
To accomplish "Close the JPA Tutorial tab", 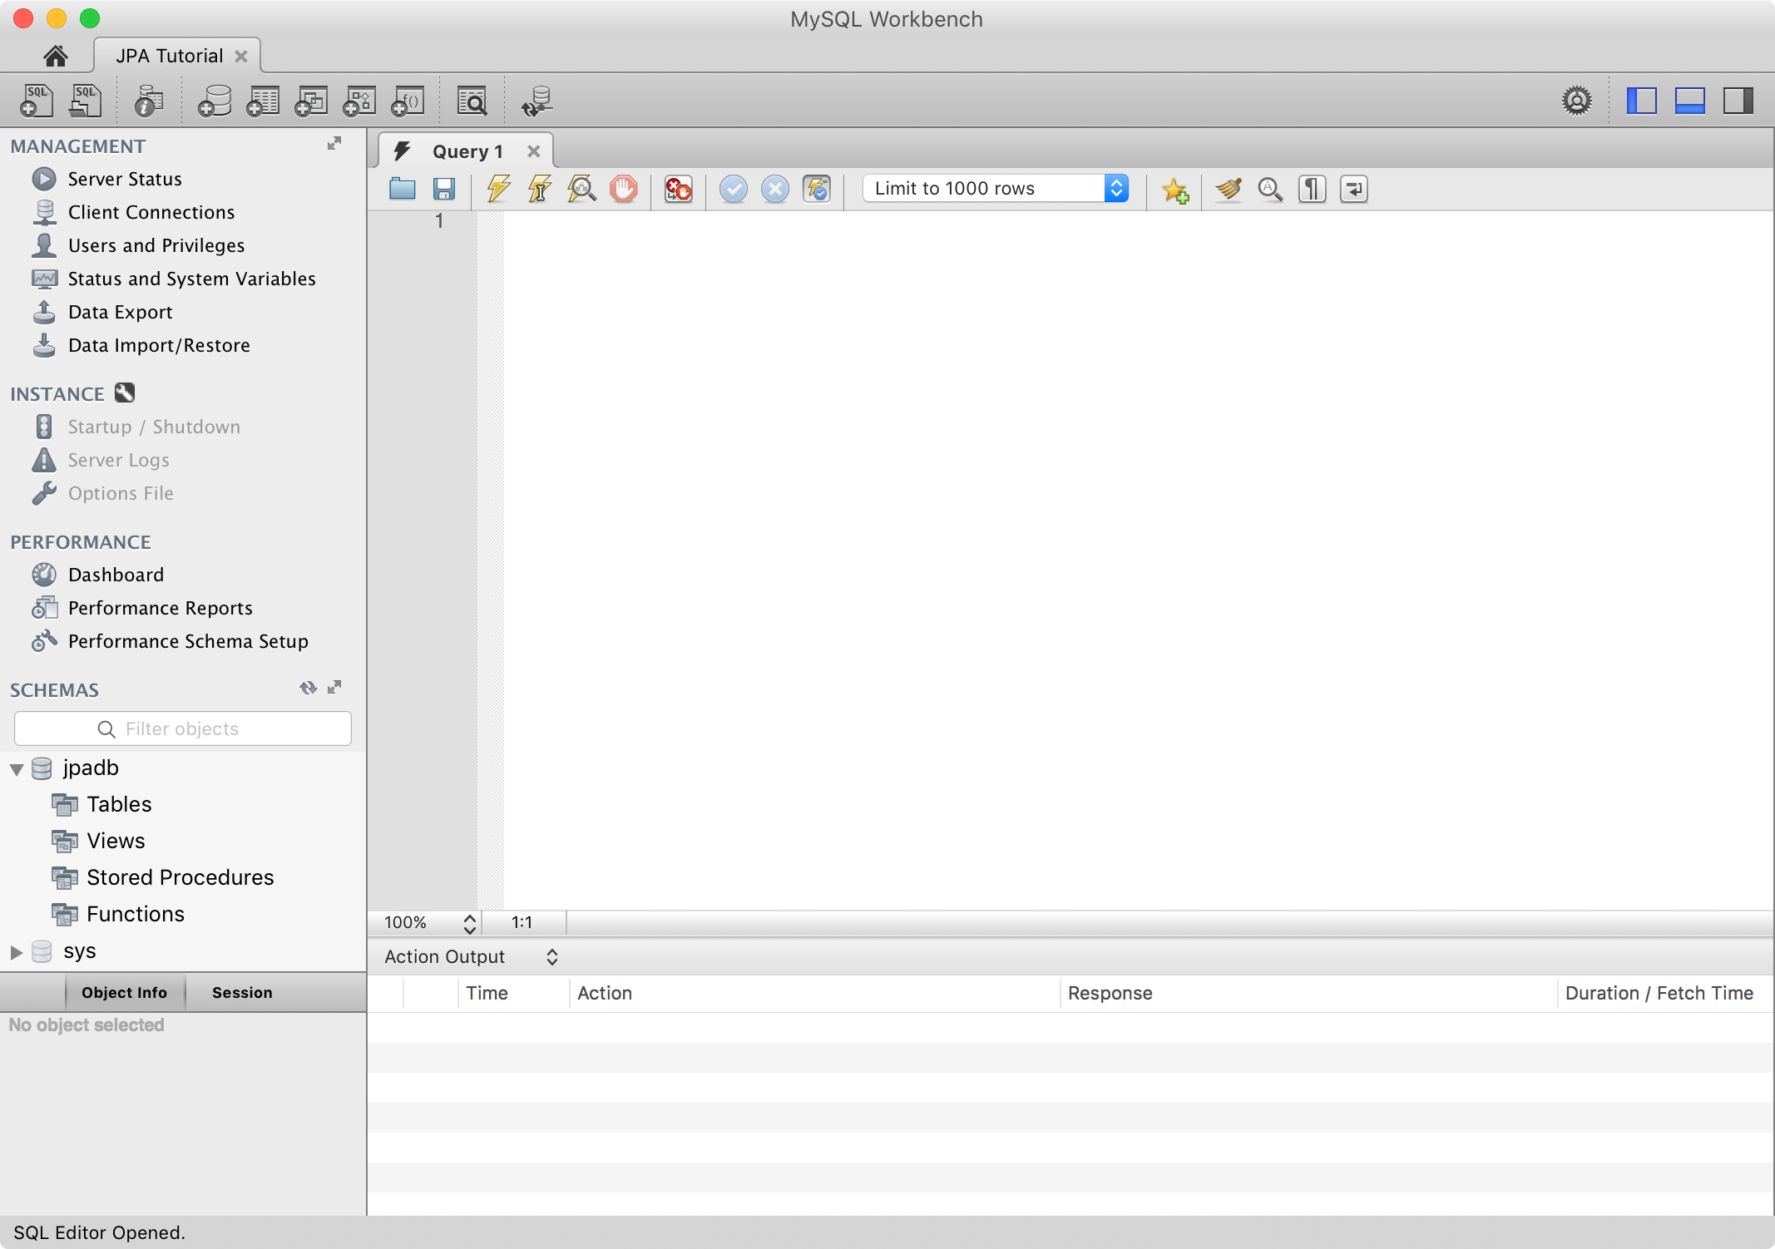I will 241,56.
